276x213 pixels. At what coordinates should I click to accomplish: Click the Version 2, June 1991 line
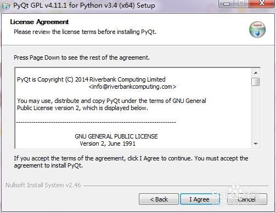[108, 143]
